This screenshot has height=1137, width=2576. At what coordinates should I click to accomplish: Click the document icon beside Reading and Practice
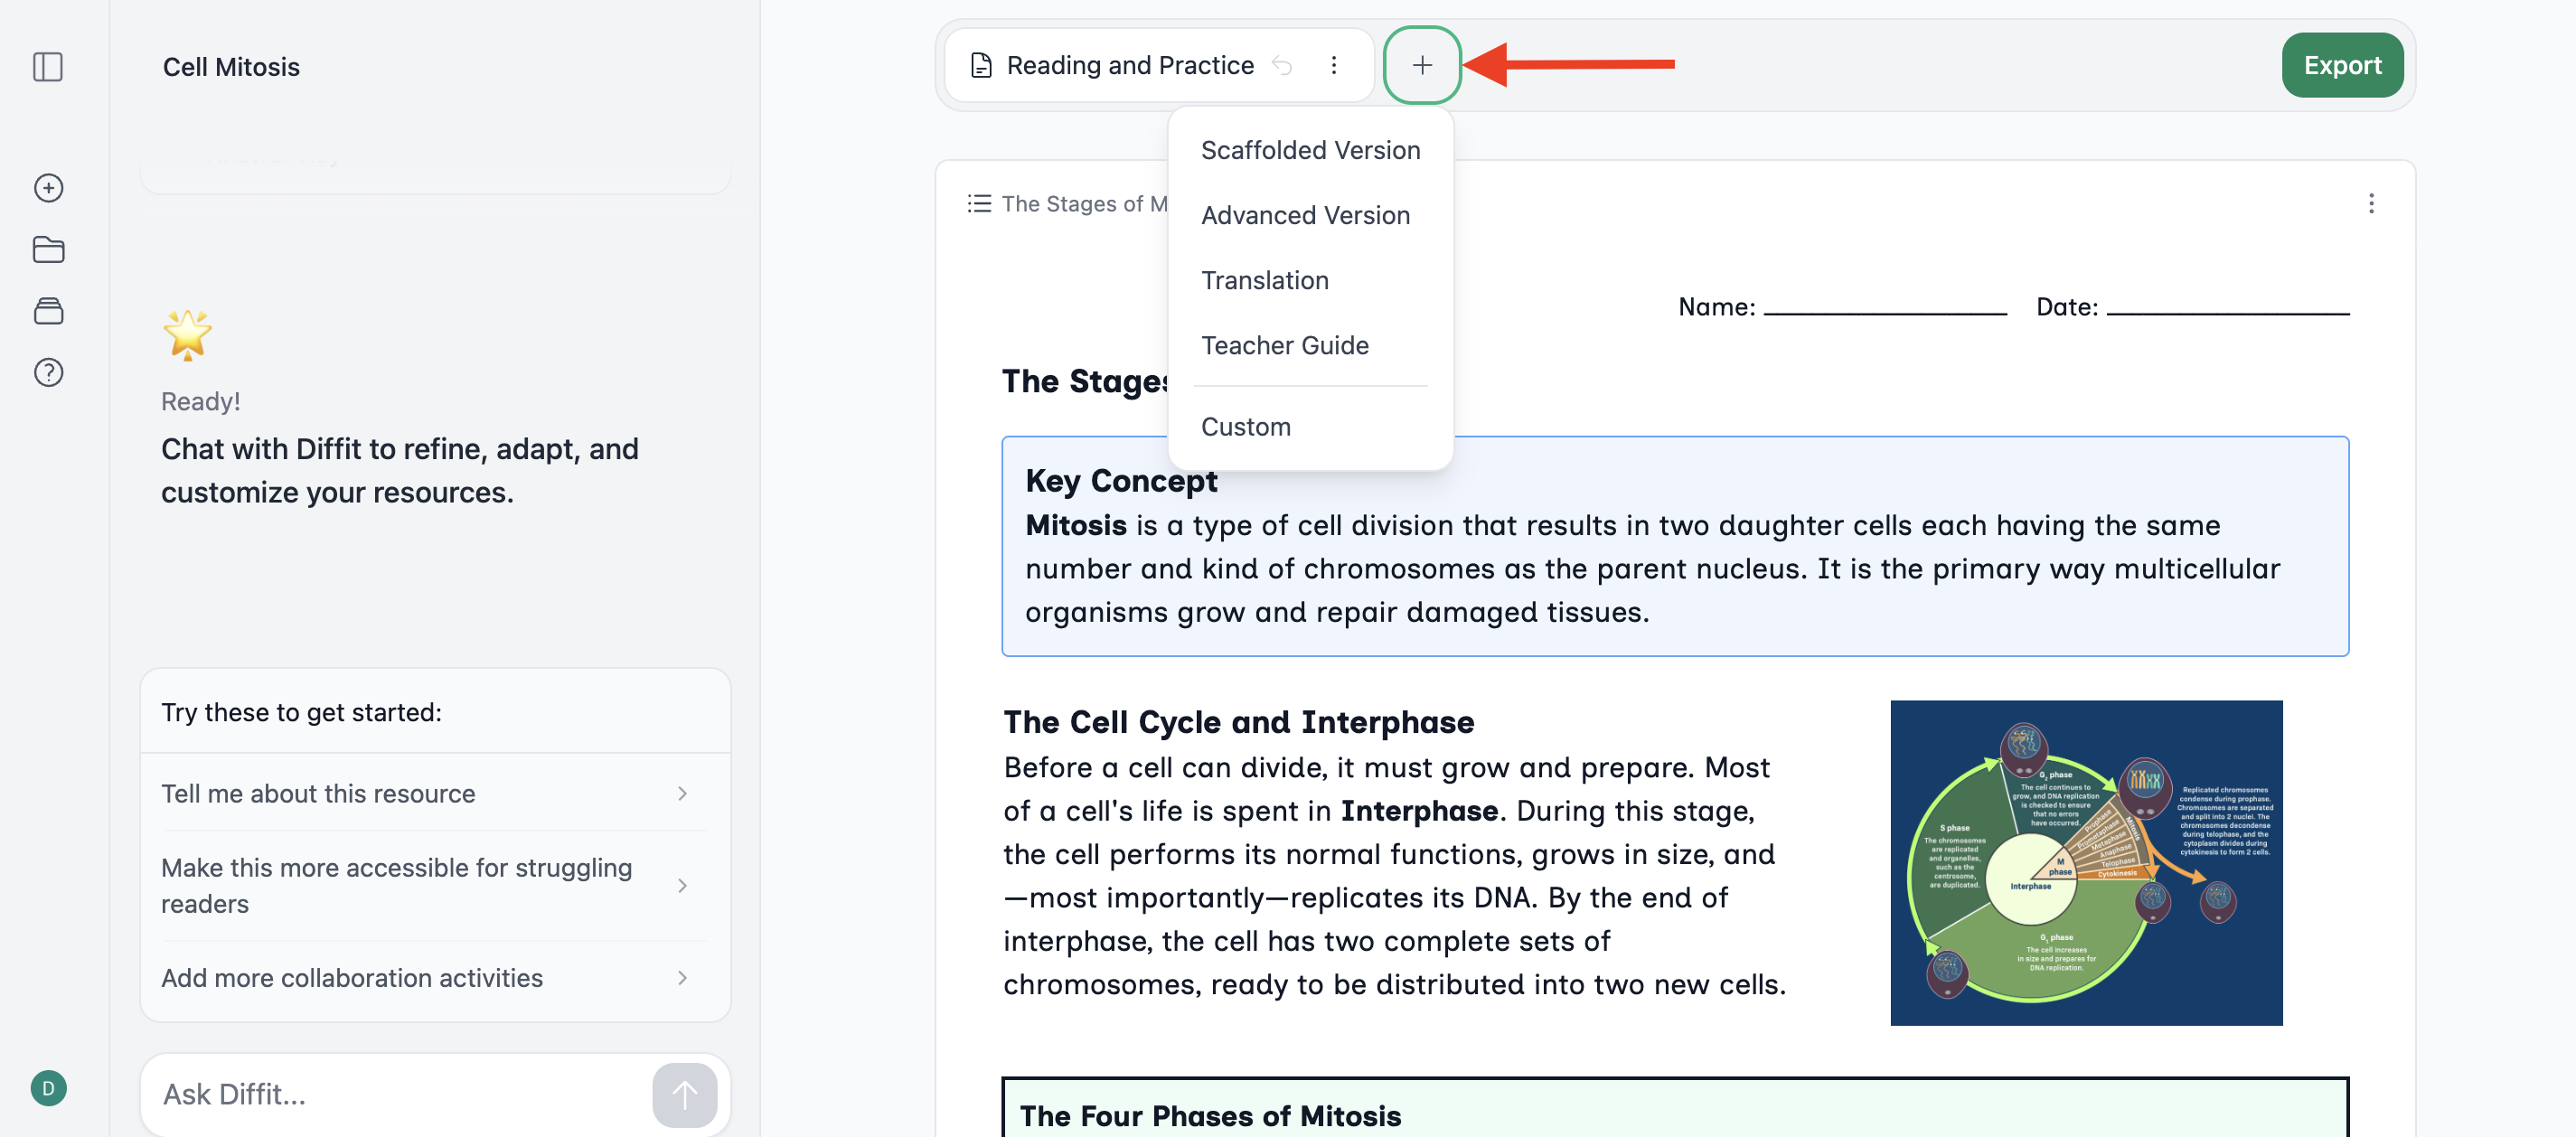pyautogui.click(x=981, y=65)
